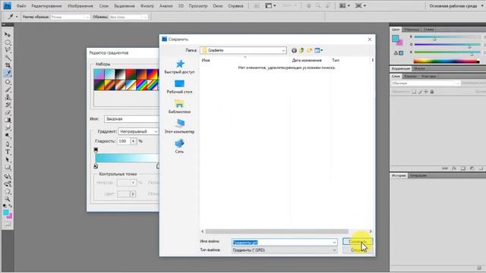
Task: Switch to the Операции tab
Action: point(418,175)
